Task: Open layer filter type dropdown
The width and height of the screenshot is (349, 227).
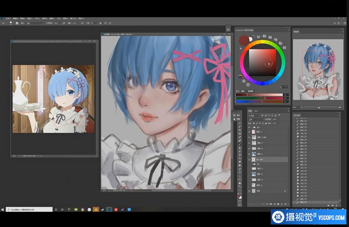Action: [254, 115]
